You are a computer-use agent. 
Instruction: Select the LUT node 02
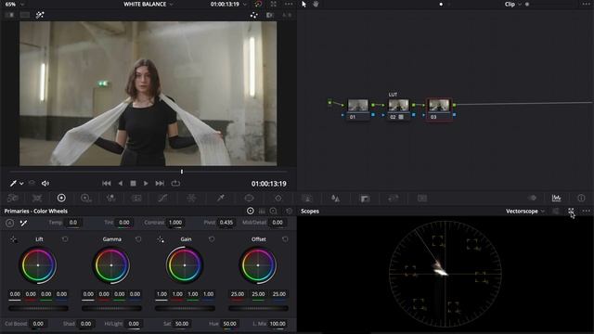(x=398, y=109)
